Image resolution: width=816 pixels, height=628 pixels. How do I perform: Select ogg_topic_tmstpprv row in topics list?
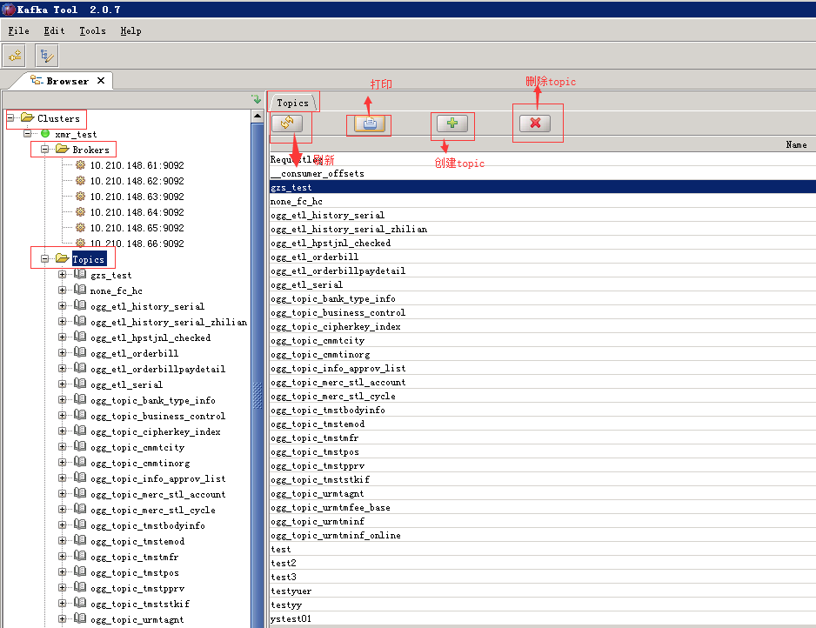coord(542,465)
